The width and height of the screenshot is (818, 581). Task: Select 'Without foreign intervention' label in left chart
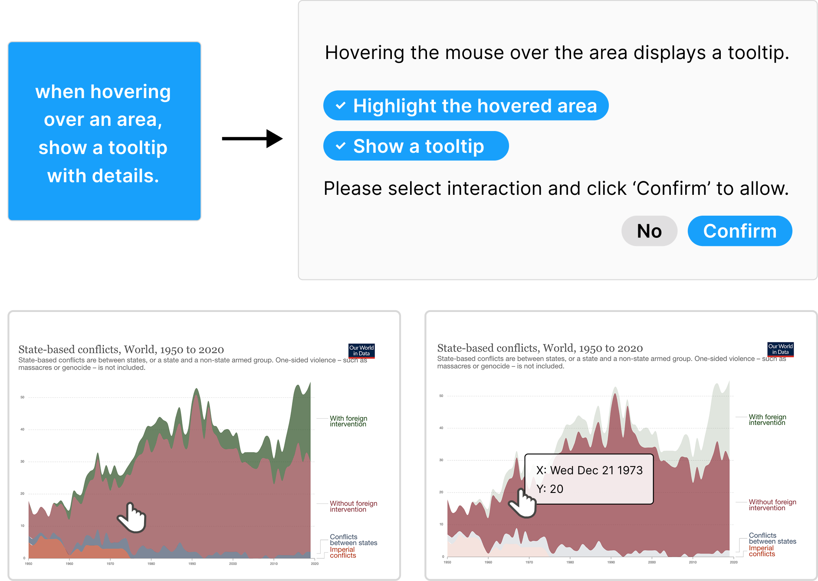point(353,506)
